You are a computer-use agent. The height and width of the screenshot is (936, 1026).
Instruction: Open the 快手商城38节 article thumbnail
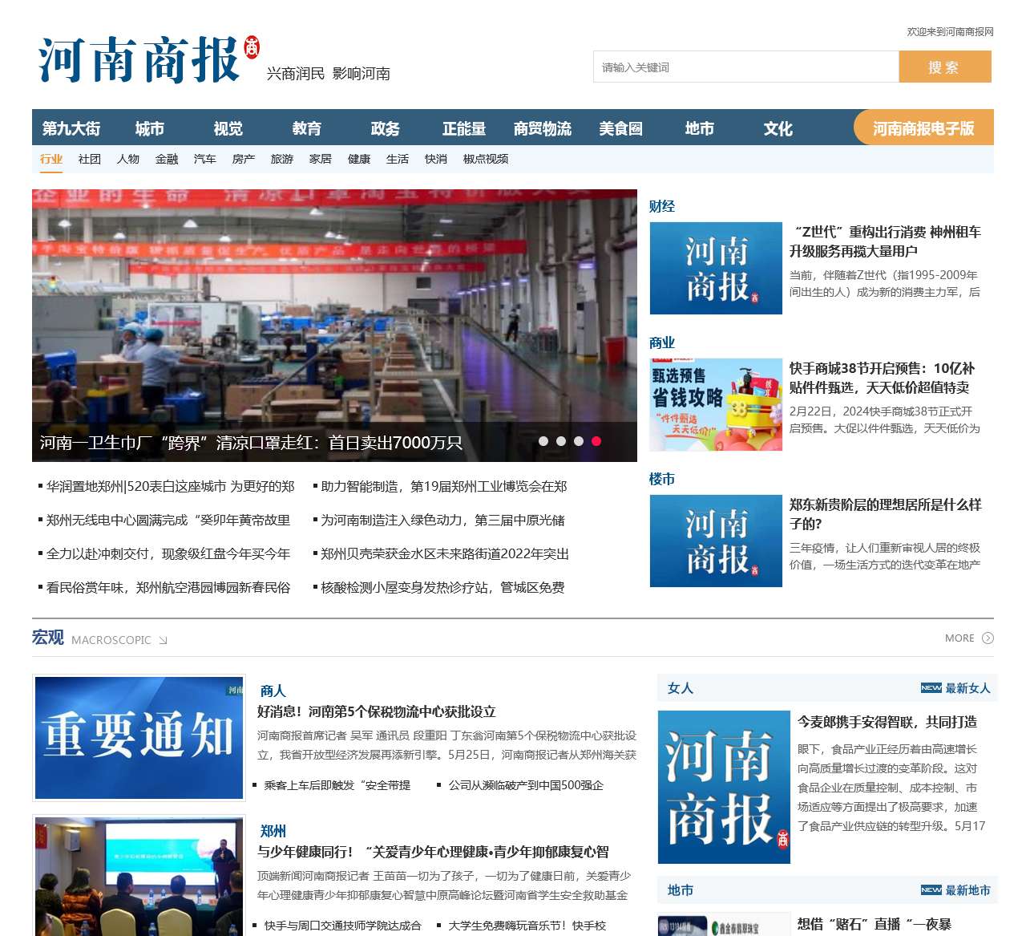[x=716, y=404]
